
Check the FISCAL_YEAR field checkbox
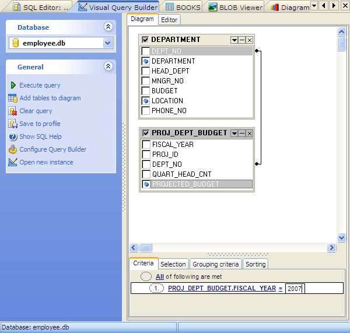(x=146, y=145)
